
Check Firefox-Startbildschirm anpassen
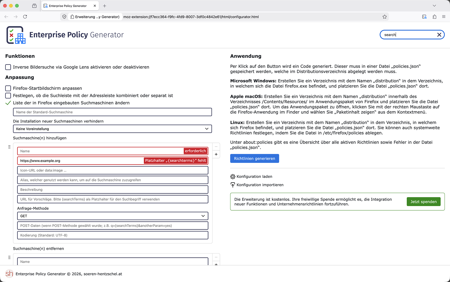tap(8, 88)
